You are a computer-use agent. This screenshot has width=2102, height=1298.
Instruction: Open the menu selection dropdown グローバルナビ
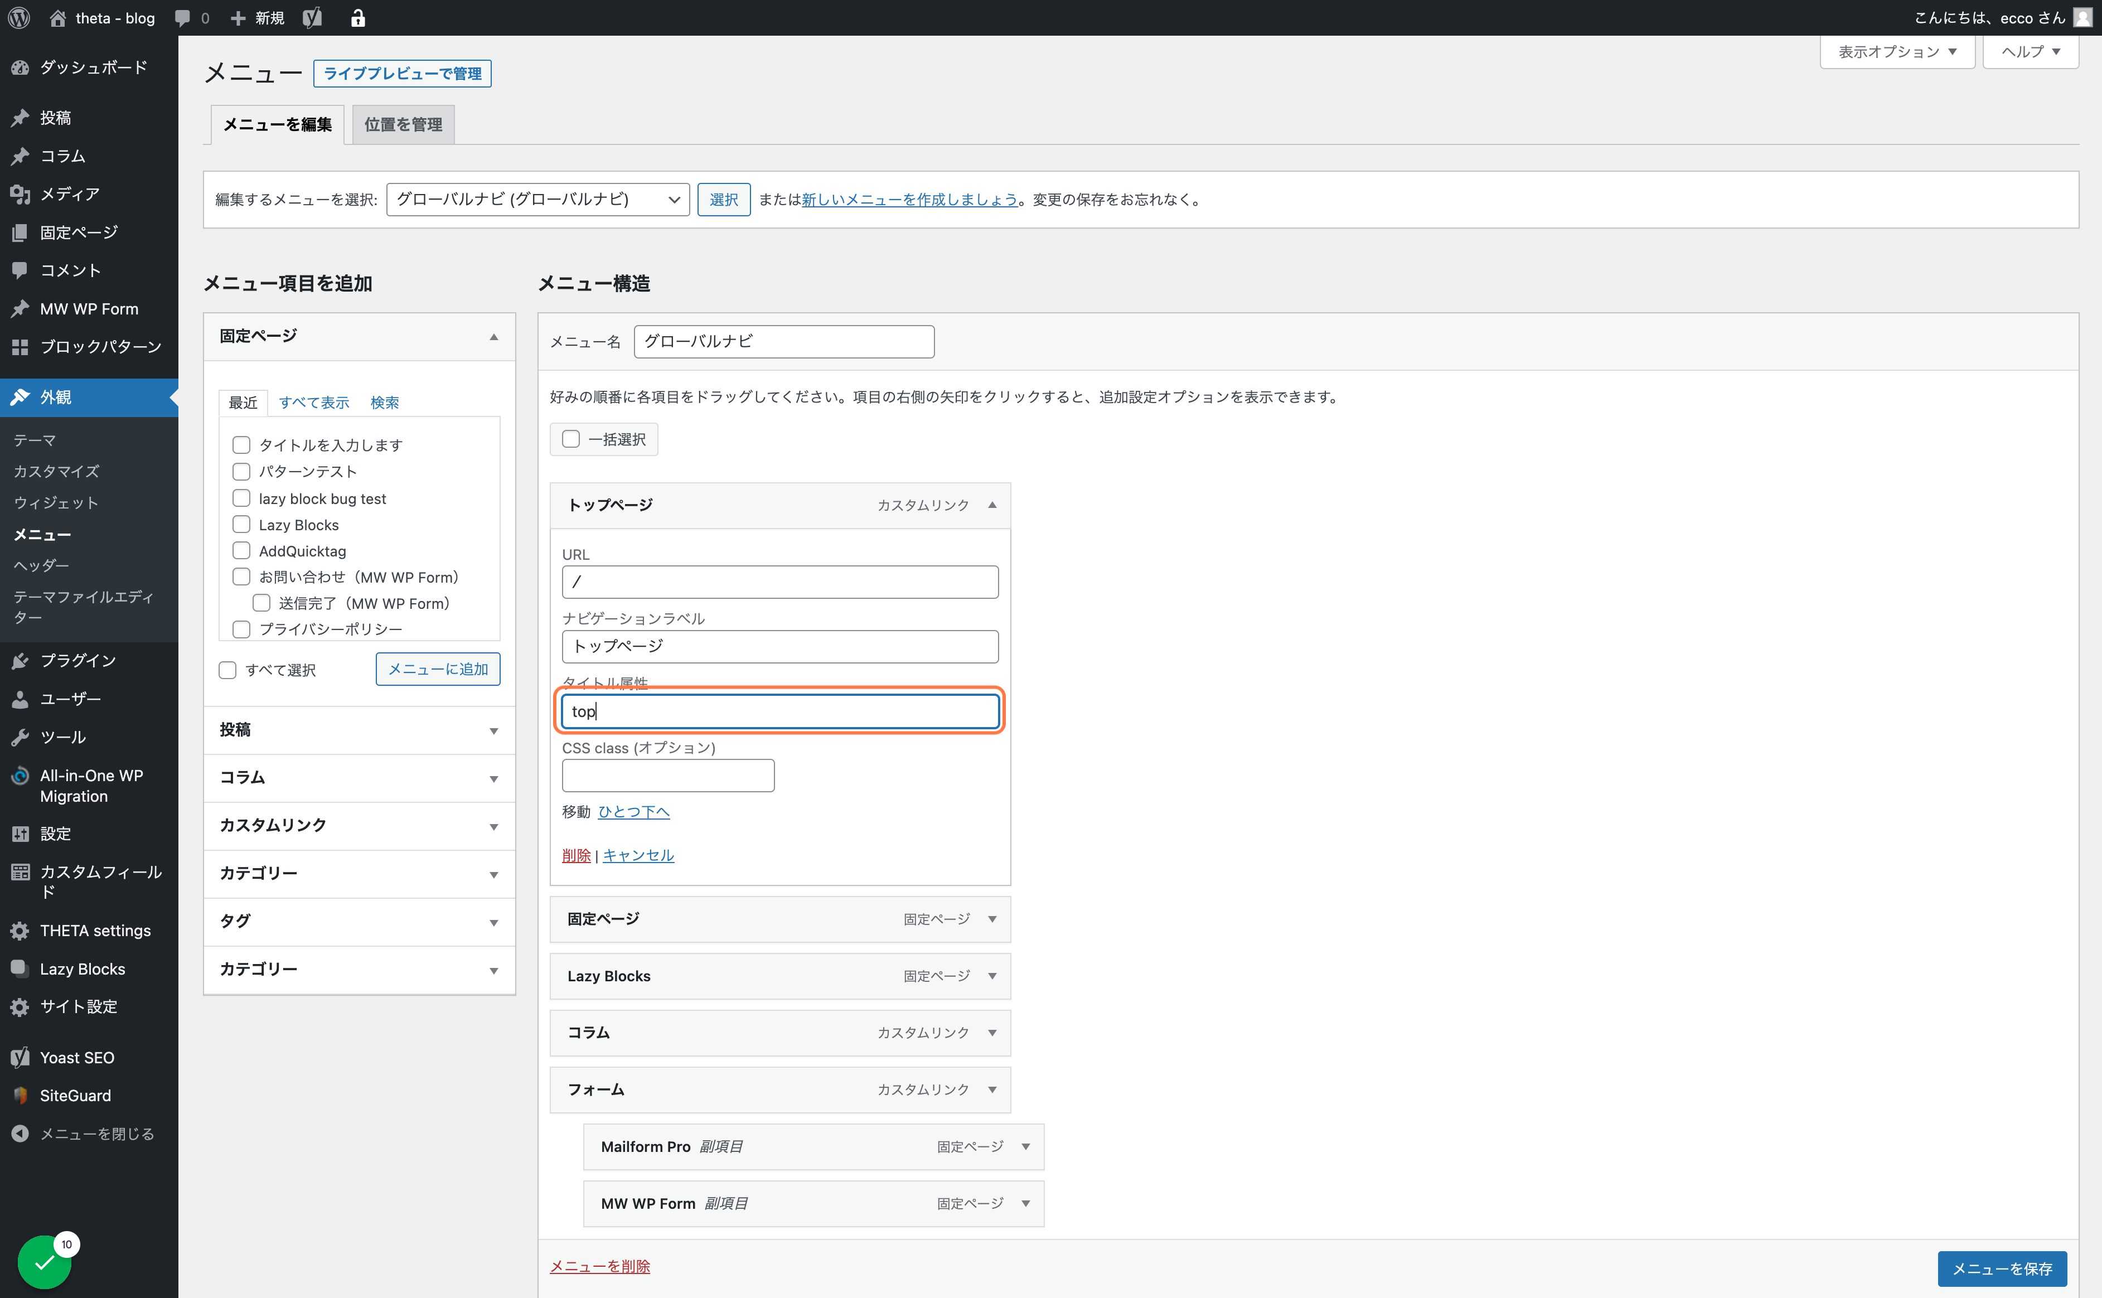coord(537,199)
